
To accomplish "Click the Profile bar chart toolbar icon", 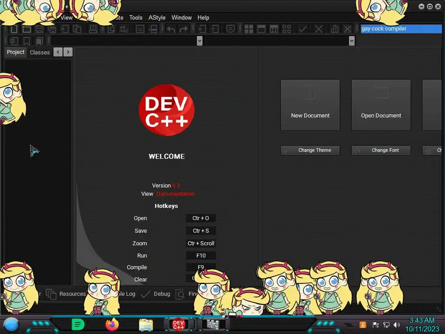I will click(335, 29).
